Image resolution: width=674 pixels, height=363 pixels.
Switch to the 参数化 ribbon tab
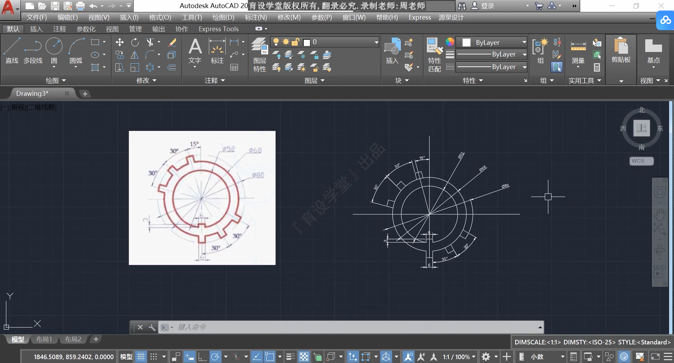point(86,29)
